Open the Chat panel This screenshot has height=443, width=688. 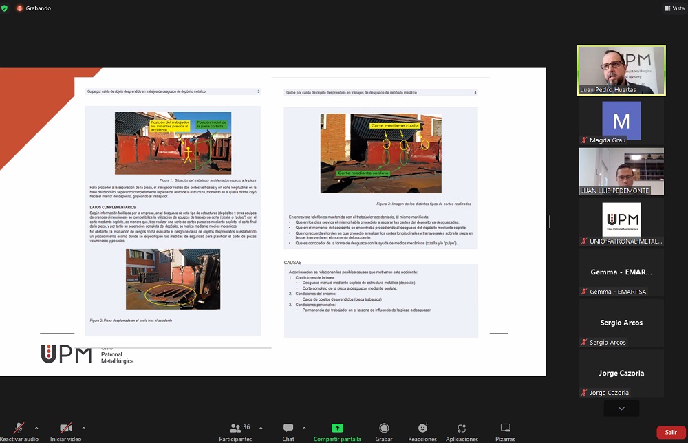point(288,431)
